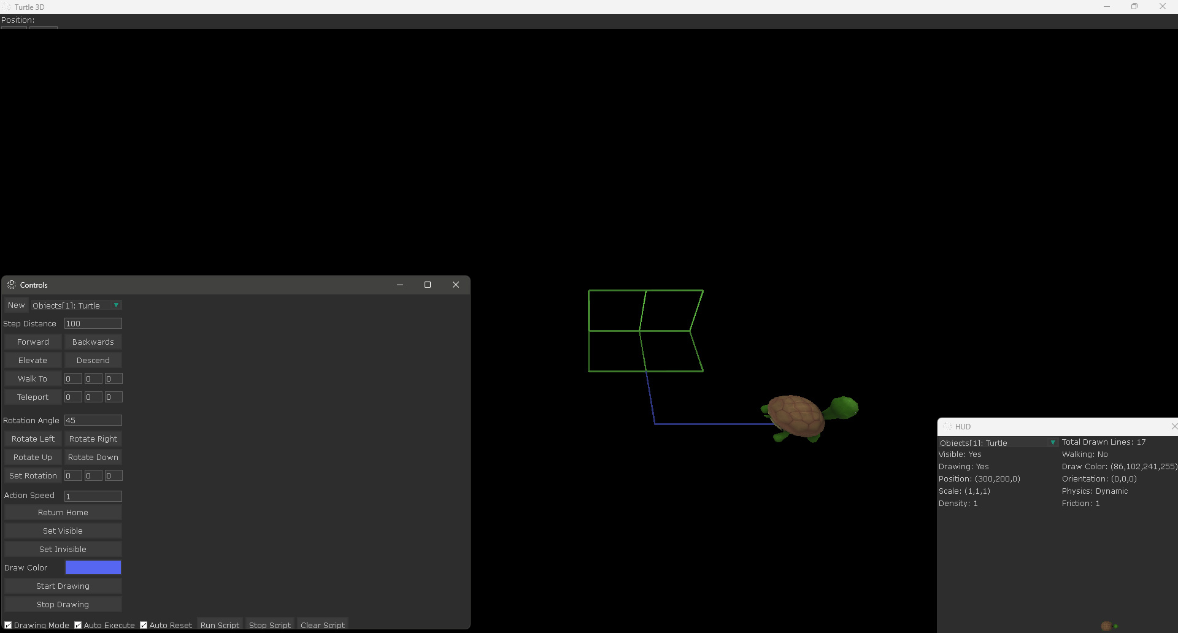Viewport: 1178px width, 633px height.
Task: Click the HUD window title icon
Action: [x=948, y=426]
